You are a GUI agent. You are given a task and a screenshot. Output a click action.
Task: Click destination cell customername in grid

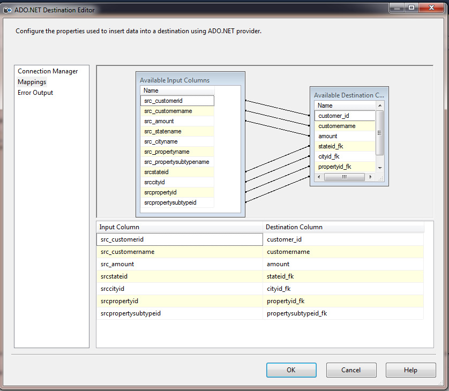343,252
